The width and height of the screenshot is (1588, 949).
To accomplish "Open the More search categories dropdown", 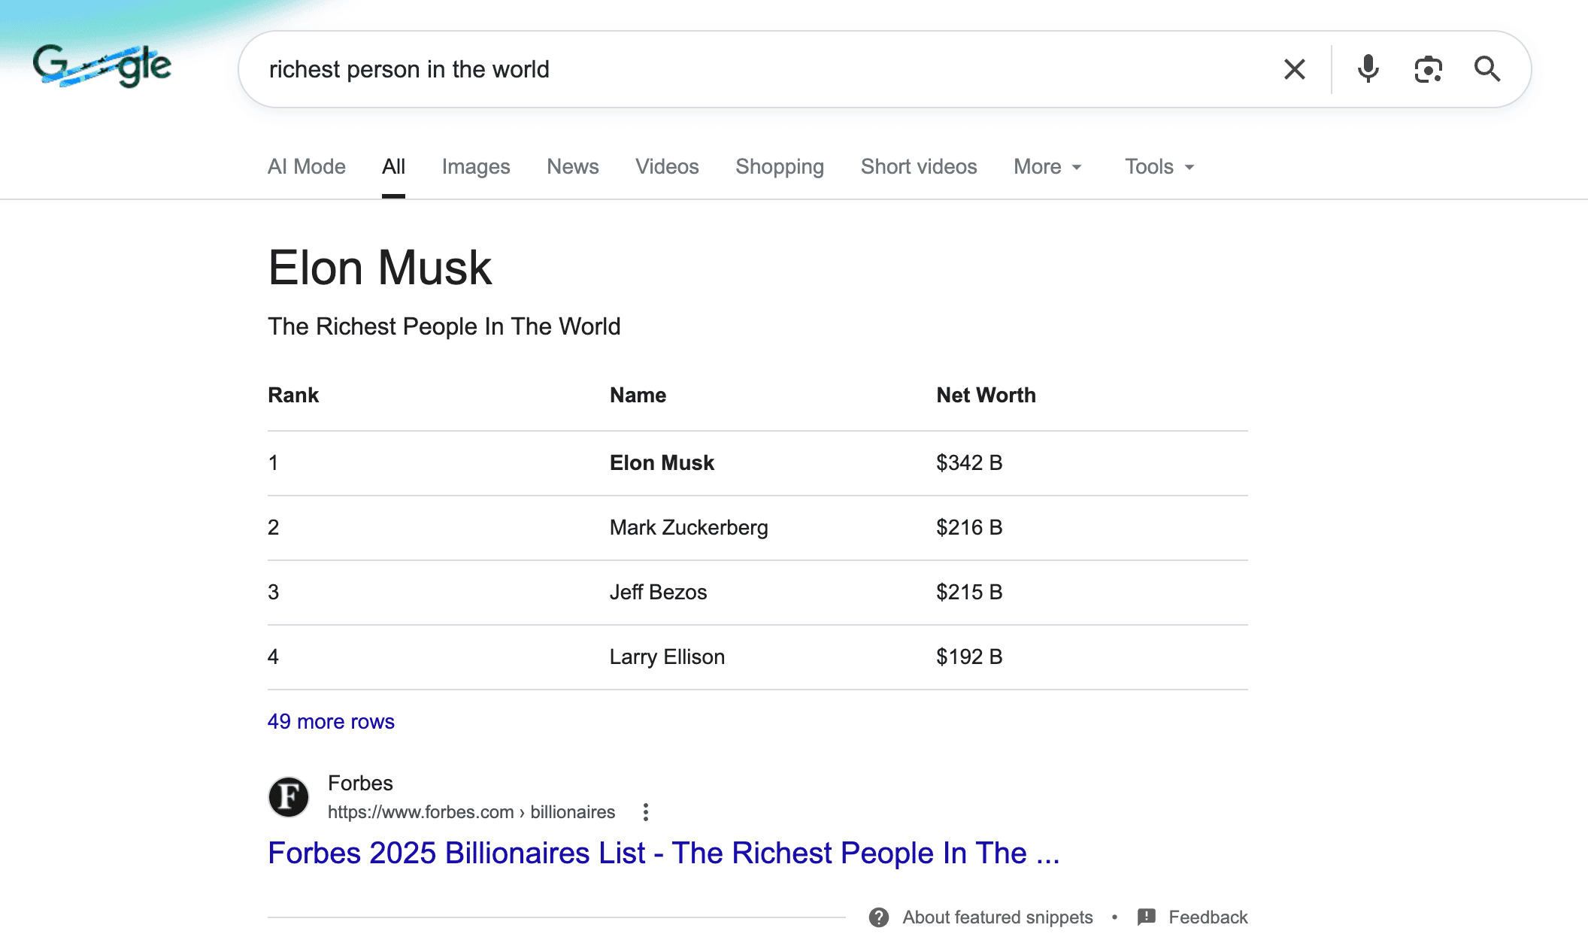I will coord(1047,166).
